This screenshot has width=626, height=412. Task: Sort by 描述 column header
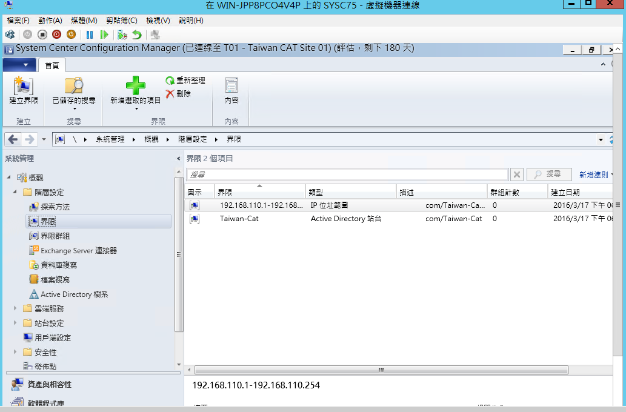[442, 192]
